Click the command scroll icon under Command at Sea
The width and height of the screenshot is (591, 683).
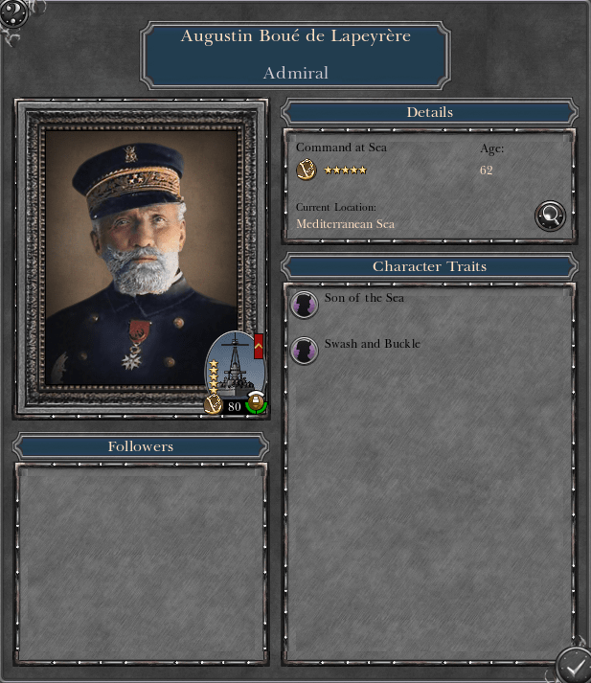point(307,169)
